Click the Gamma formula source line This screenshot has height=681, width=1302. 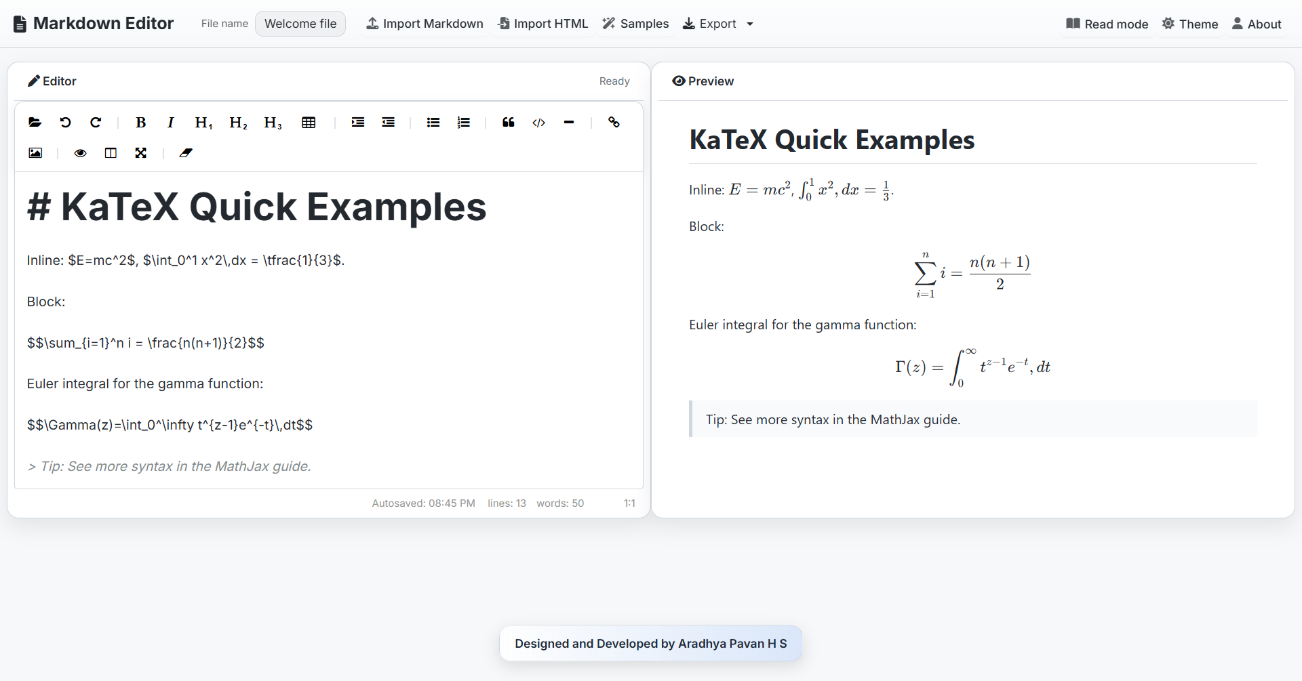coord(170,425)
